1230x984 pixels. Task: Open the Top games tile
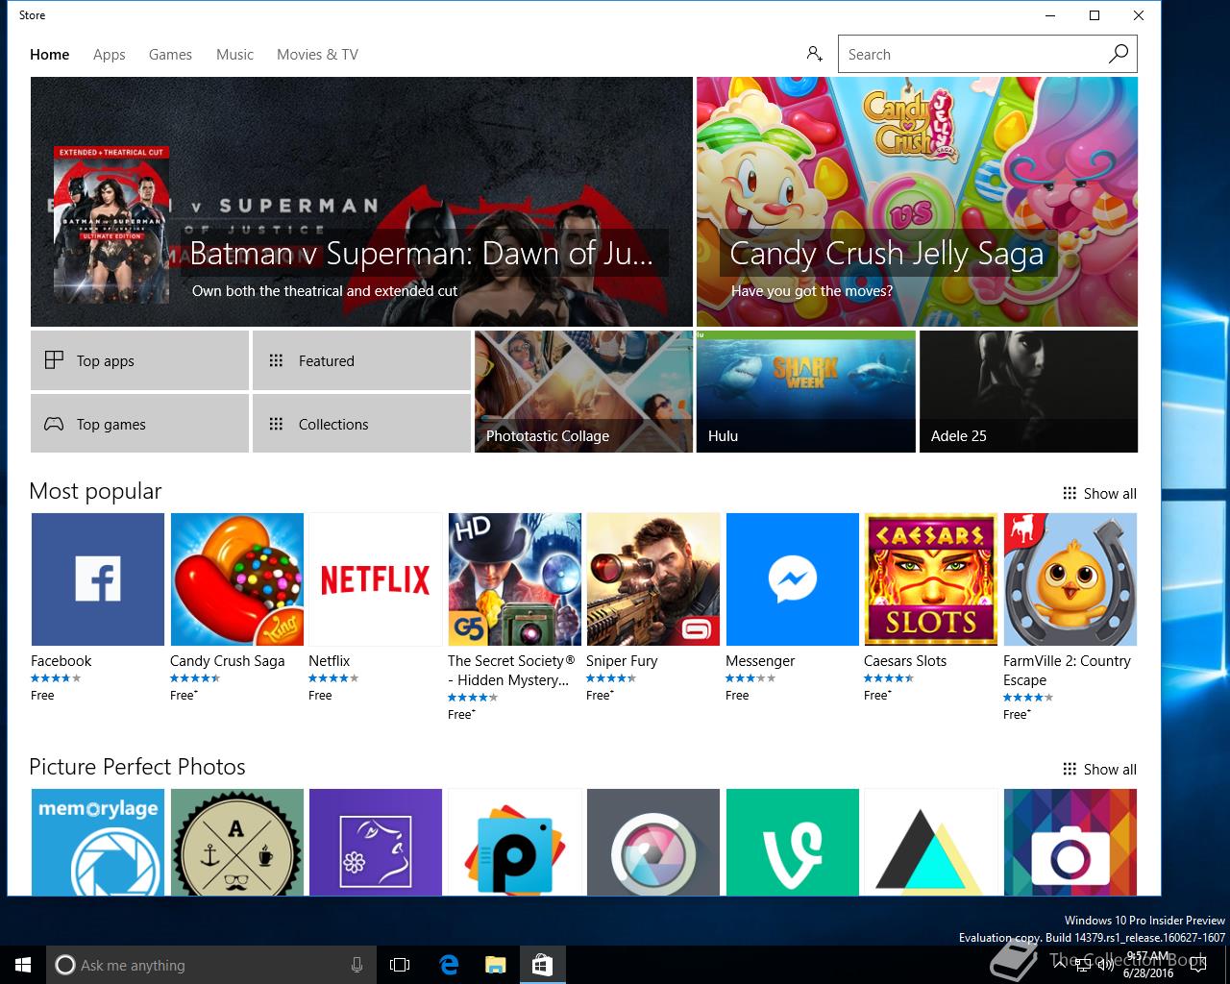(139, 424)
